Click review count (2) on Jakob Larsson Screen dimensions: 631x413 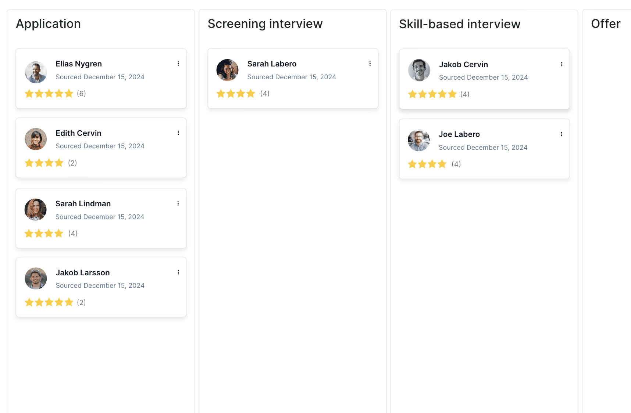tap(81, 302)
